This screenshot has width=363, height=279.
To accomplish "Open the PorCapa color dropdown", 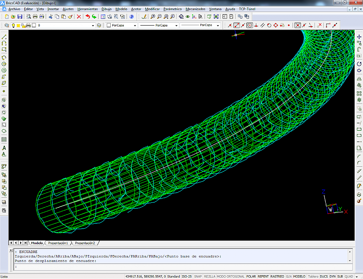I will (135, 26).
